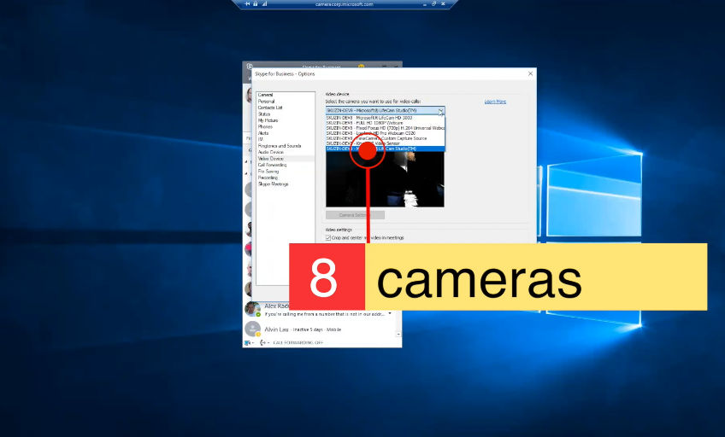Toggle Crop and center my video checkbox
This screenshot has width=725, height=437.
point(328,237)
